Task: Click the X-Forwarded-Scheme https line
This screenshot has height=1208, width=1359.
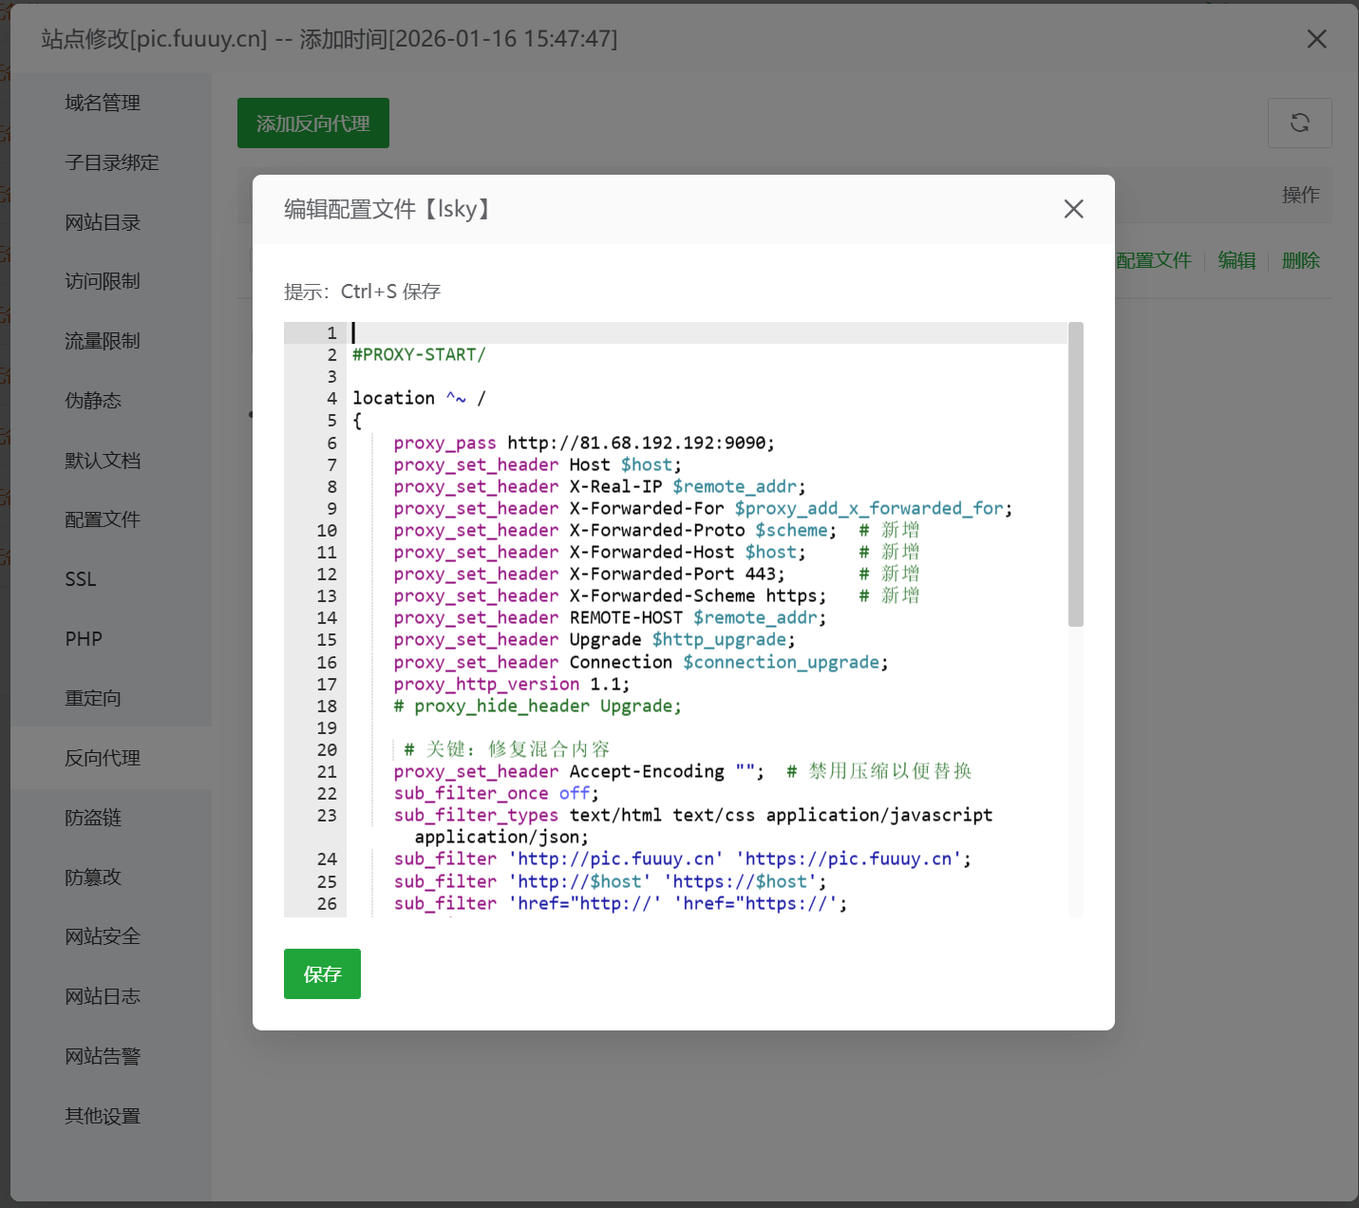Action: pyautogui.click(x=656, y=595)
